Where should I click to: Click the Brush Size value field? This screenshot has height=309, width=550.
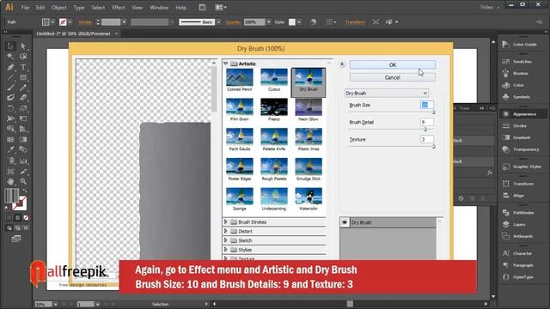point(427,105)
